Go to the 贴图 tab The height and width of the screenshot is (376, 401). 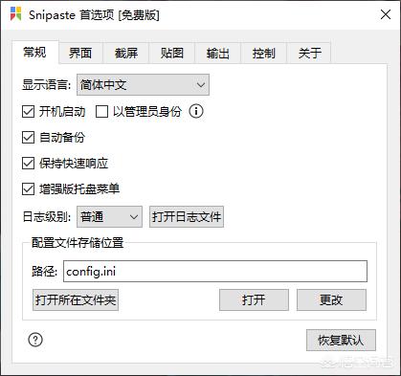coord(172,53)
